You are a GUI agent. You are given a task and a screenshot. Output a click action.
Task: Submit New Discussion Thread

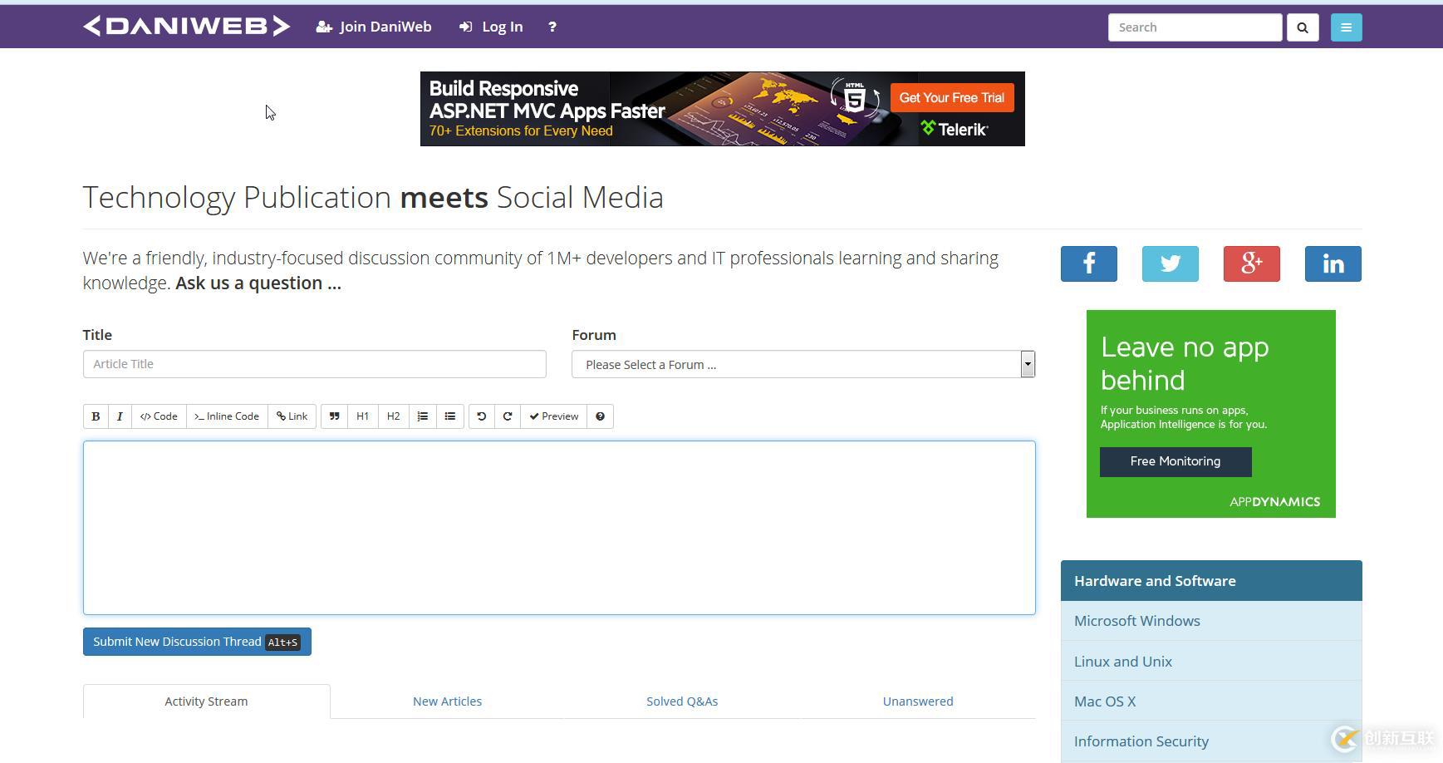click(x=197, y=642)
